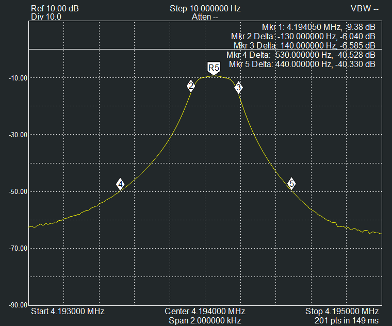Click the Start 4.193000 MHz frequency label
392x326 pixels.
(68, 312)
